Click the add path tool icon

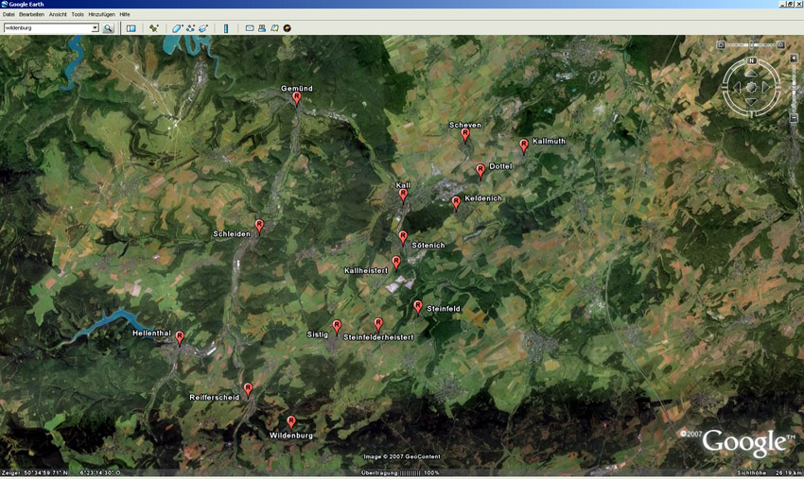click(190, 28)
